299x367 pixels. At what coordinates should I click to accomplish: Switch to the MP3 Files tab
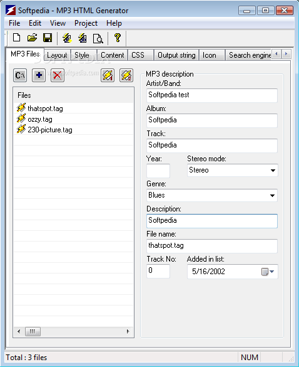click(25, 54)
